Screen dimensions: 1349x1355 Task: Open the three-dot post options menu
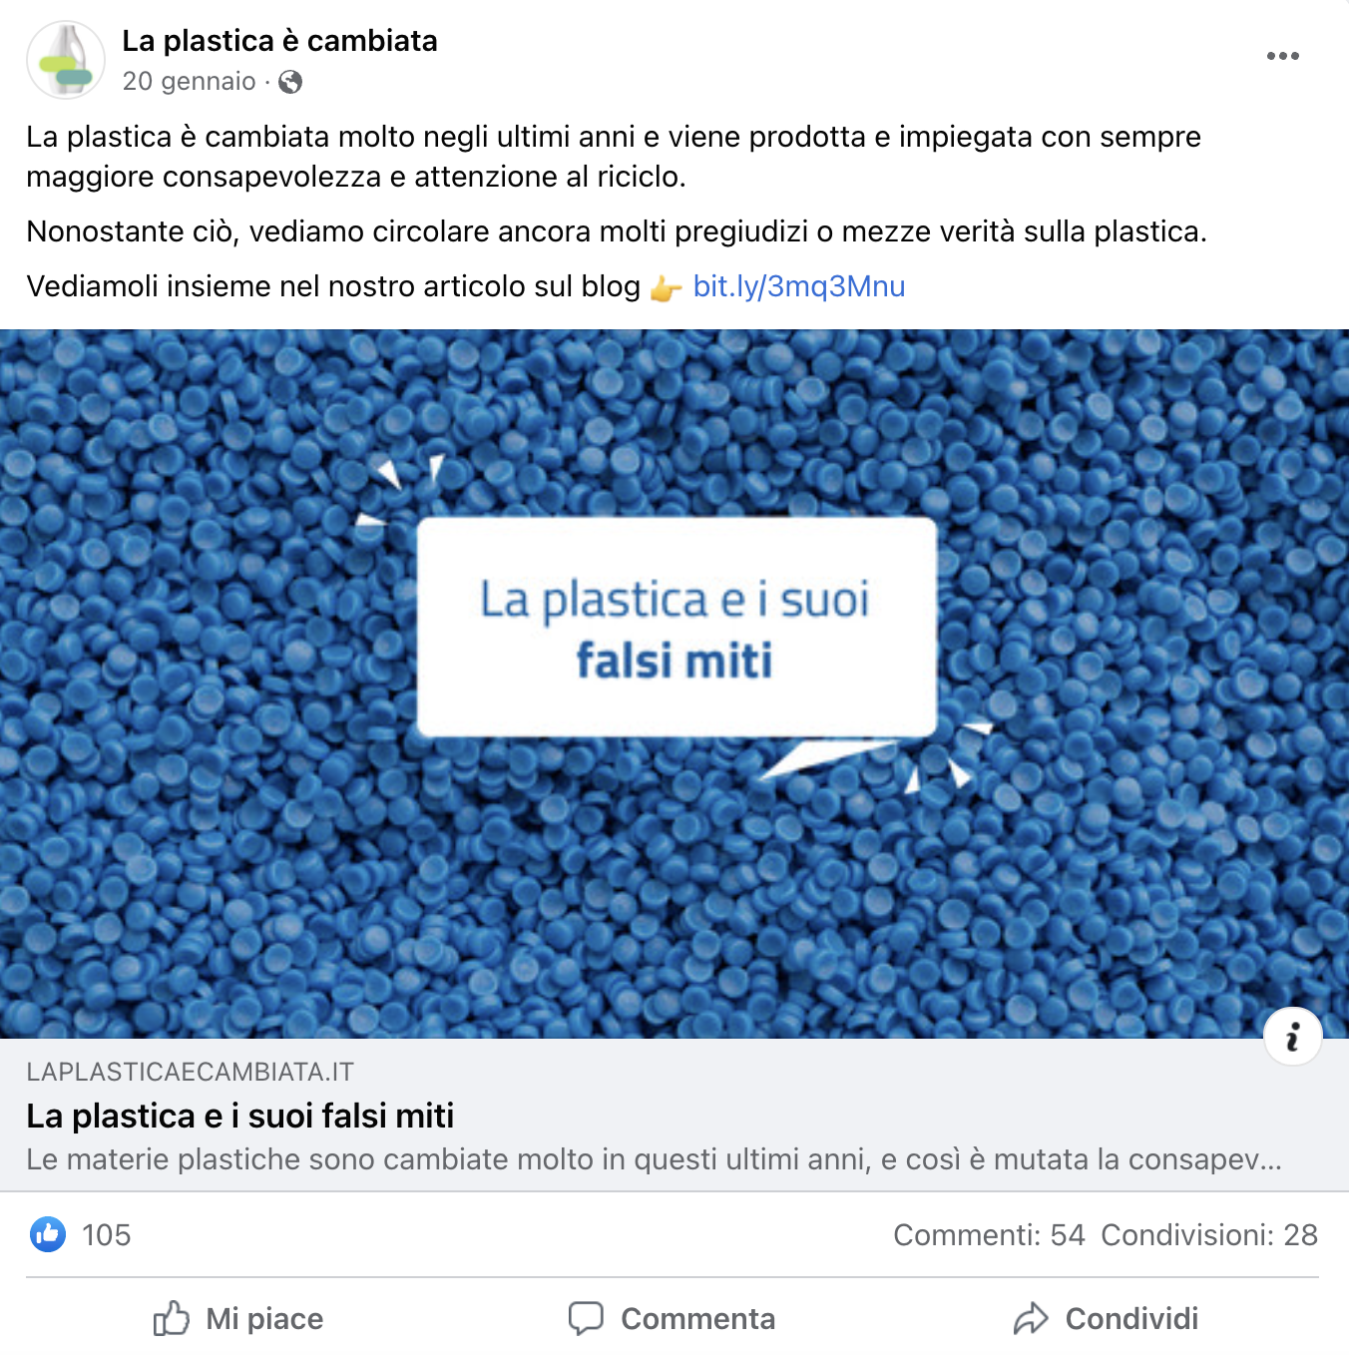pos(1282,56)
